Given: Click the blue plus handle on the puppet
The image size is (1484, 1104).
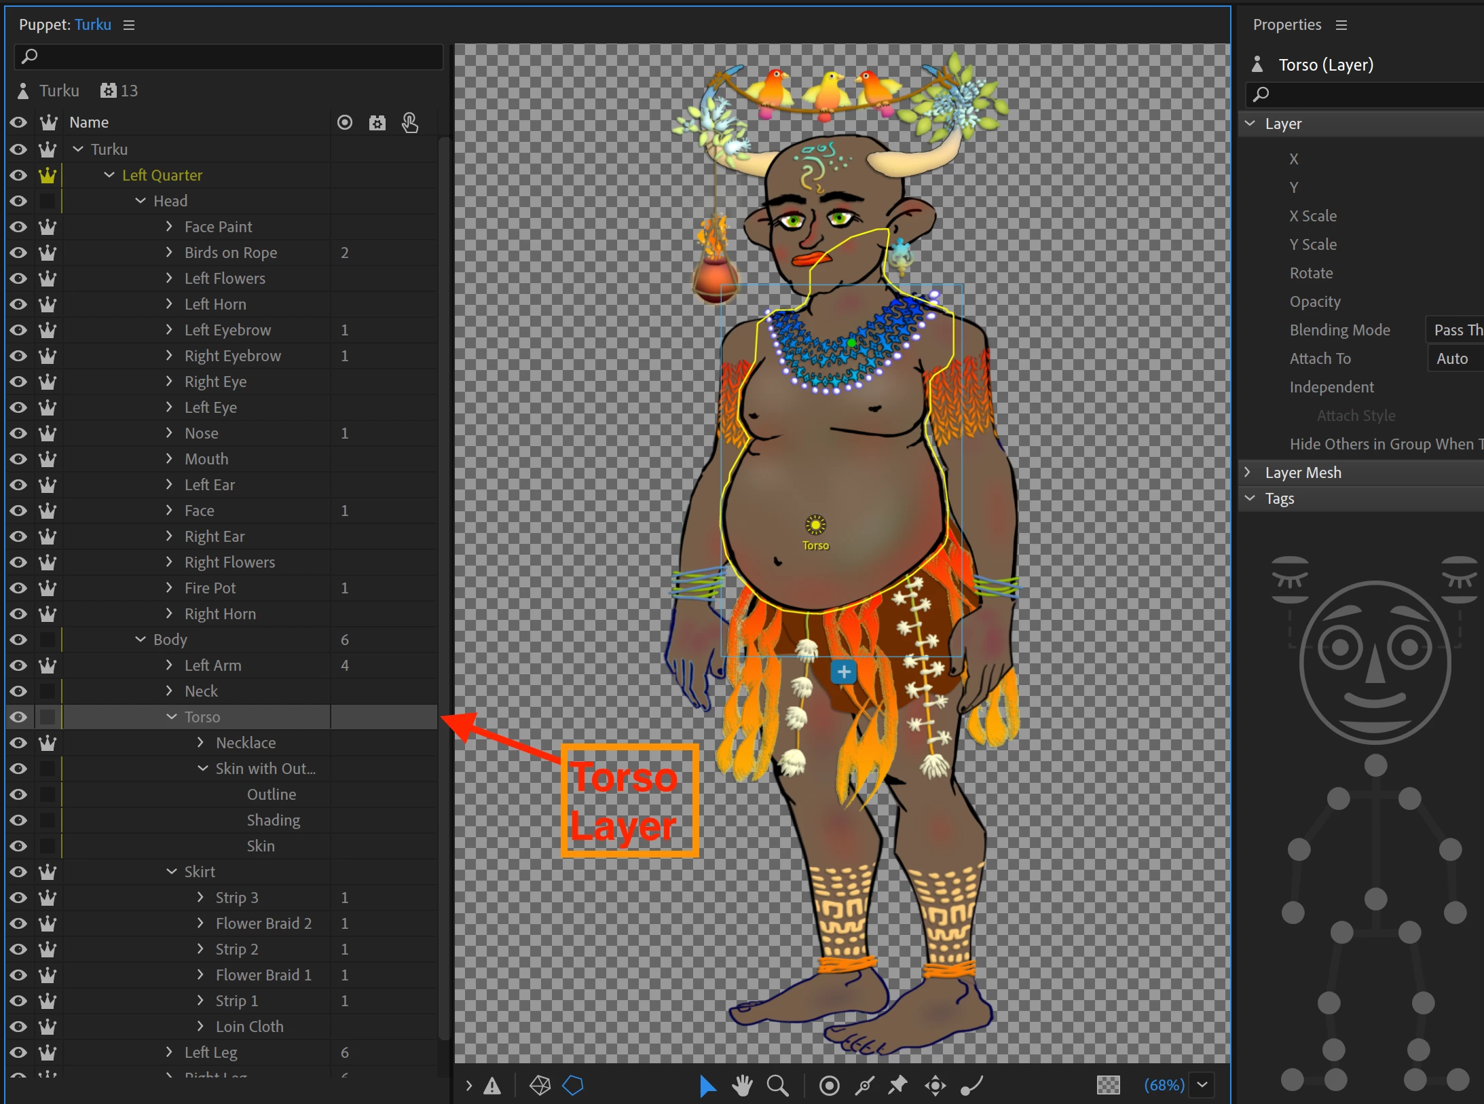Looking at the screenshot, I should click(844, 672).
